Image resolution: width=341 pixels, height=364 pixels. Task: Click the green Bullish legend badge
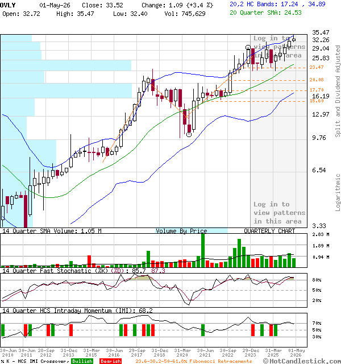[82, 361]
